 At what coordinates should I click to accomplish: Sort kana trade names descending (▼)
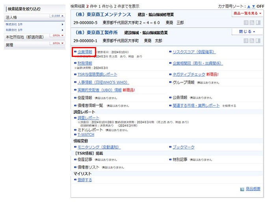tap(253, 6)
